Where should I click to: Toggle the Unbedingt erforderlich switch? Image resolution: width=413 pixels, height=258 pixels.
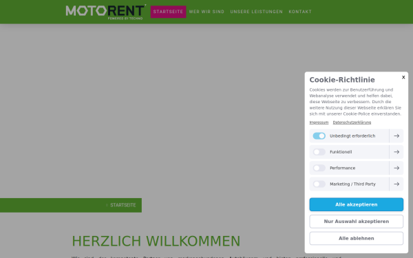[319, 136]
